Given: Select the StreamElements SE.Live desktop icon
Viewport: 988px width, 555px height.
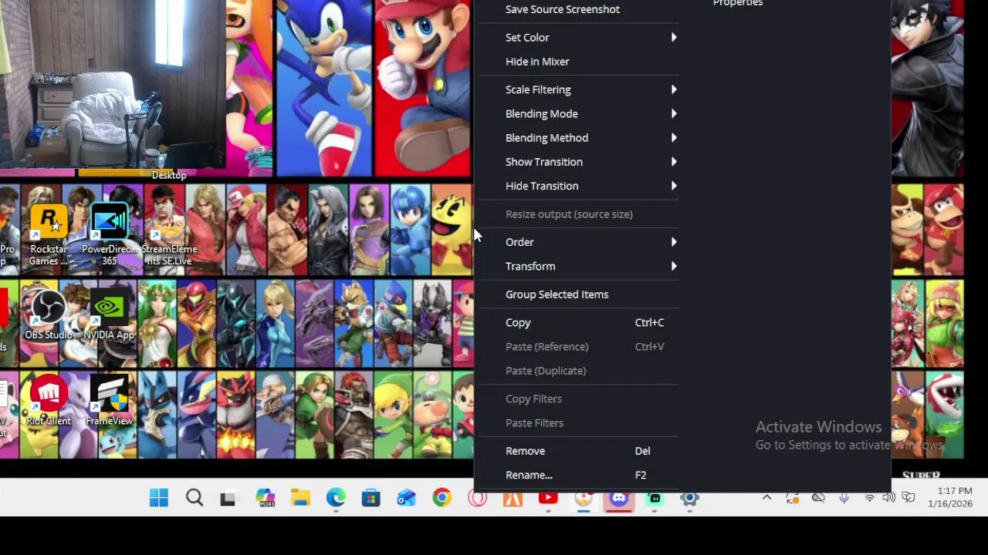Looking at the screenshot, I should (169, 236).
